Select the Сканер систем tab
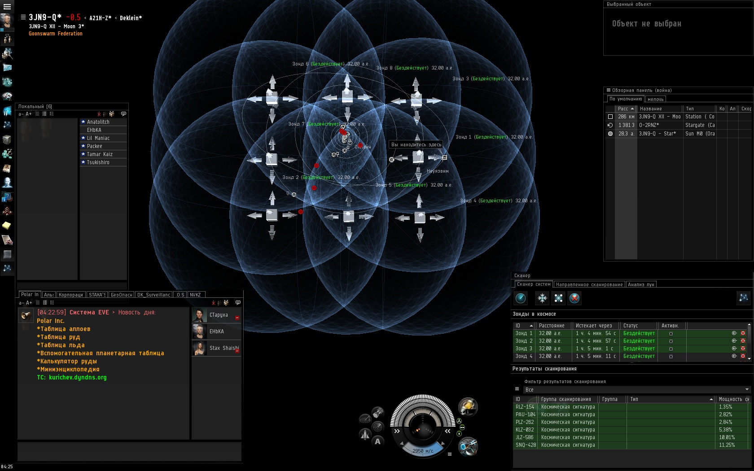 pos(534,284)
